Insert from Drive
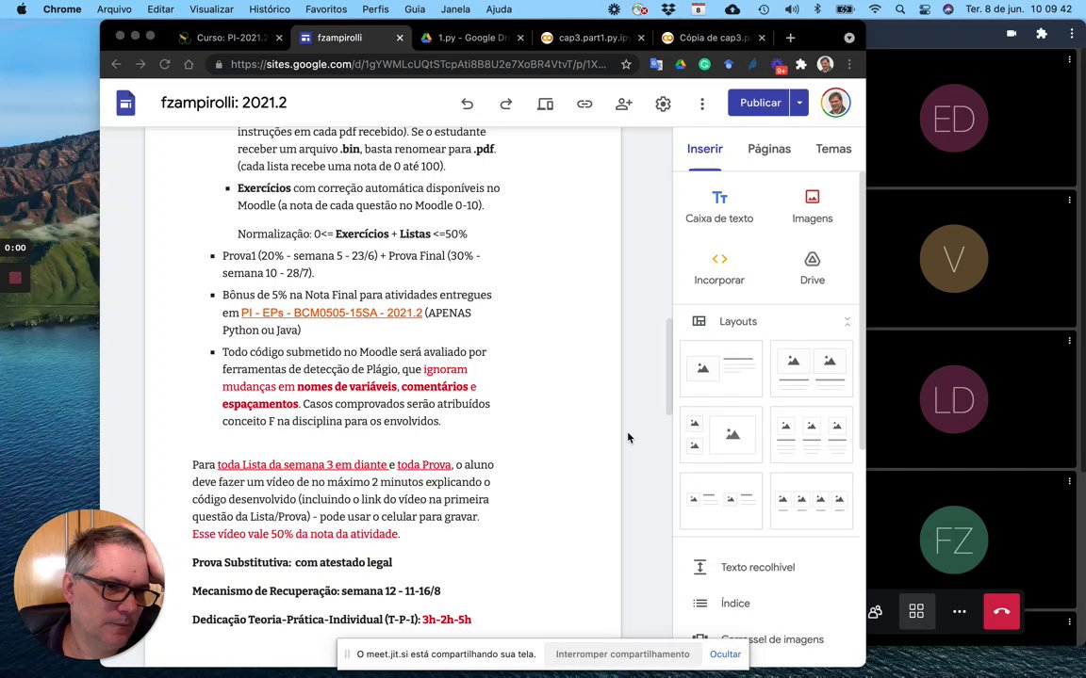Screen dimensions: 1086x678 click(812, 267)
